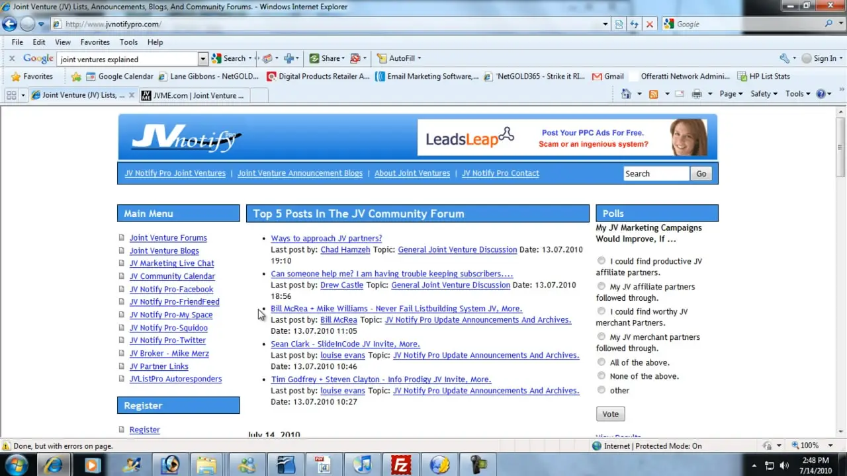The image size is (847, 476).
Task: Click the About Joint Ventures nav link
Action: (x=412, y=173)
